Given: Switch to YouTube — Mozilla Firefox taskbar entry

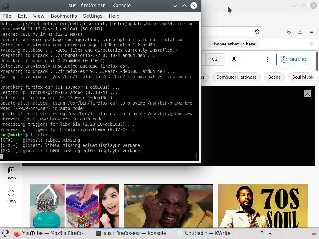Looking at the screenshot, I should click(49, 233).
